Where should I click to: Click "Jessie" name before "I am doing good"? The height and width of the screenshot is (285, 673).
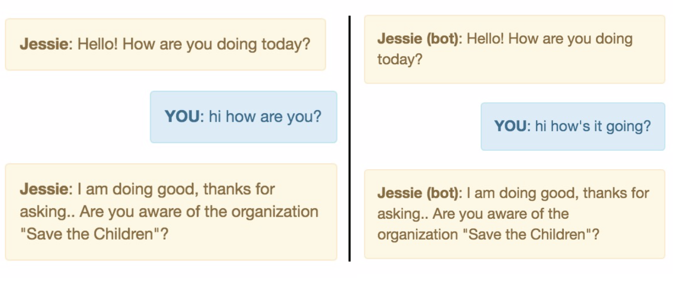pyautogui.click(x=44, y=189)
